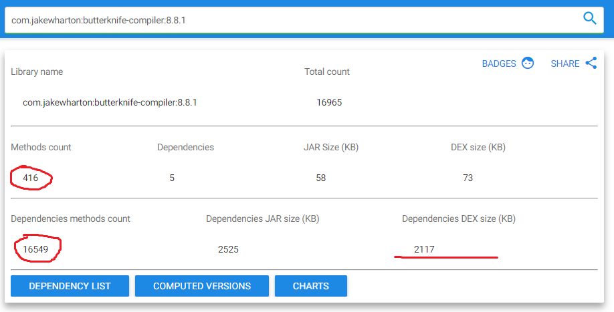Click the 'Total count' label
Image resolution: width=614 pixels, height=312 pixels.
(x=327, y=72)
